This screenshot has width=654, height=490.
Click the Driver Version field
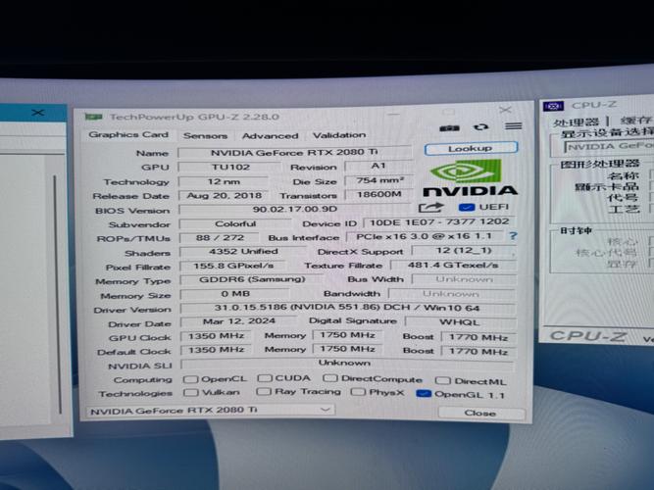coord(347,308)
